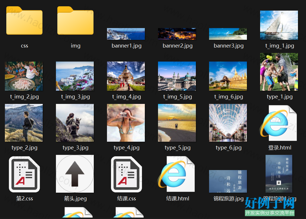Open the img folder
This screenshot has width=306, height=219.
click(75, 20)
